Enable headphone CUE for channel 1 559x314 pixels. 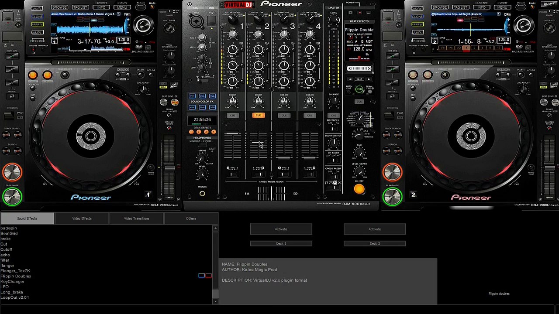[x=232, y=116]
